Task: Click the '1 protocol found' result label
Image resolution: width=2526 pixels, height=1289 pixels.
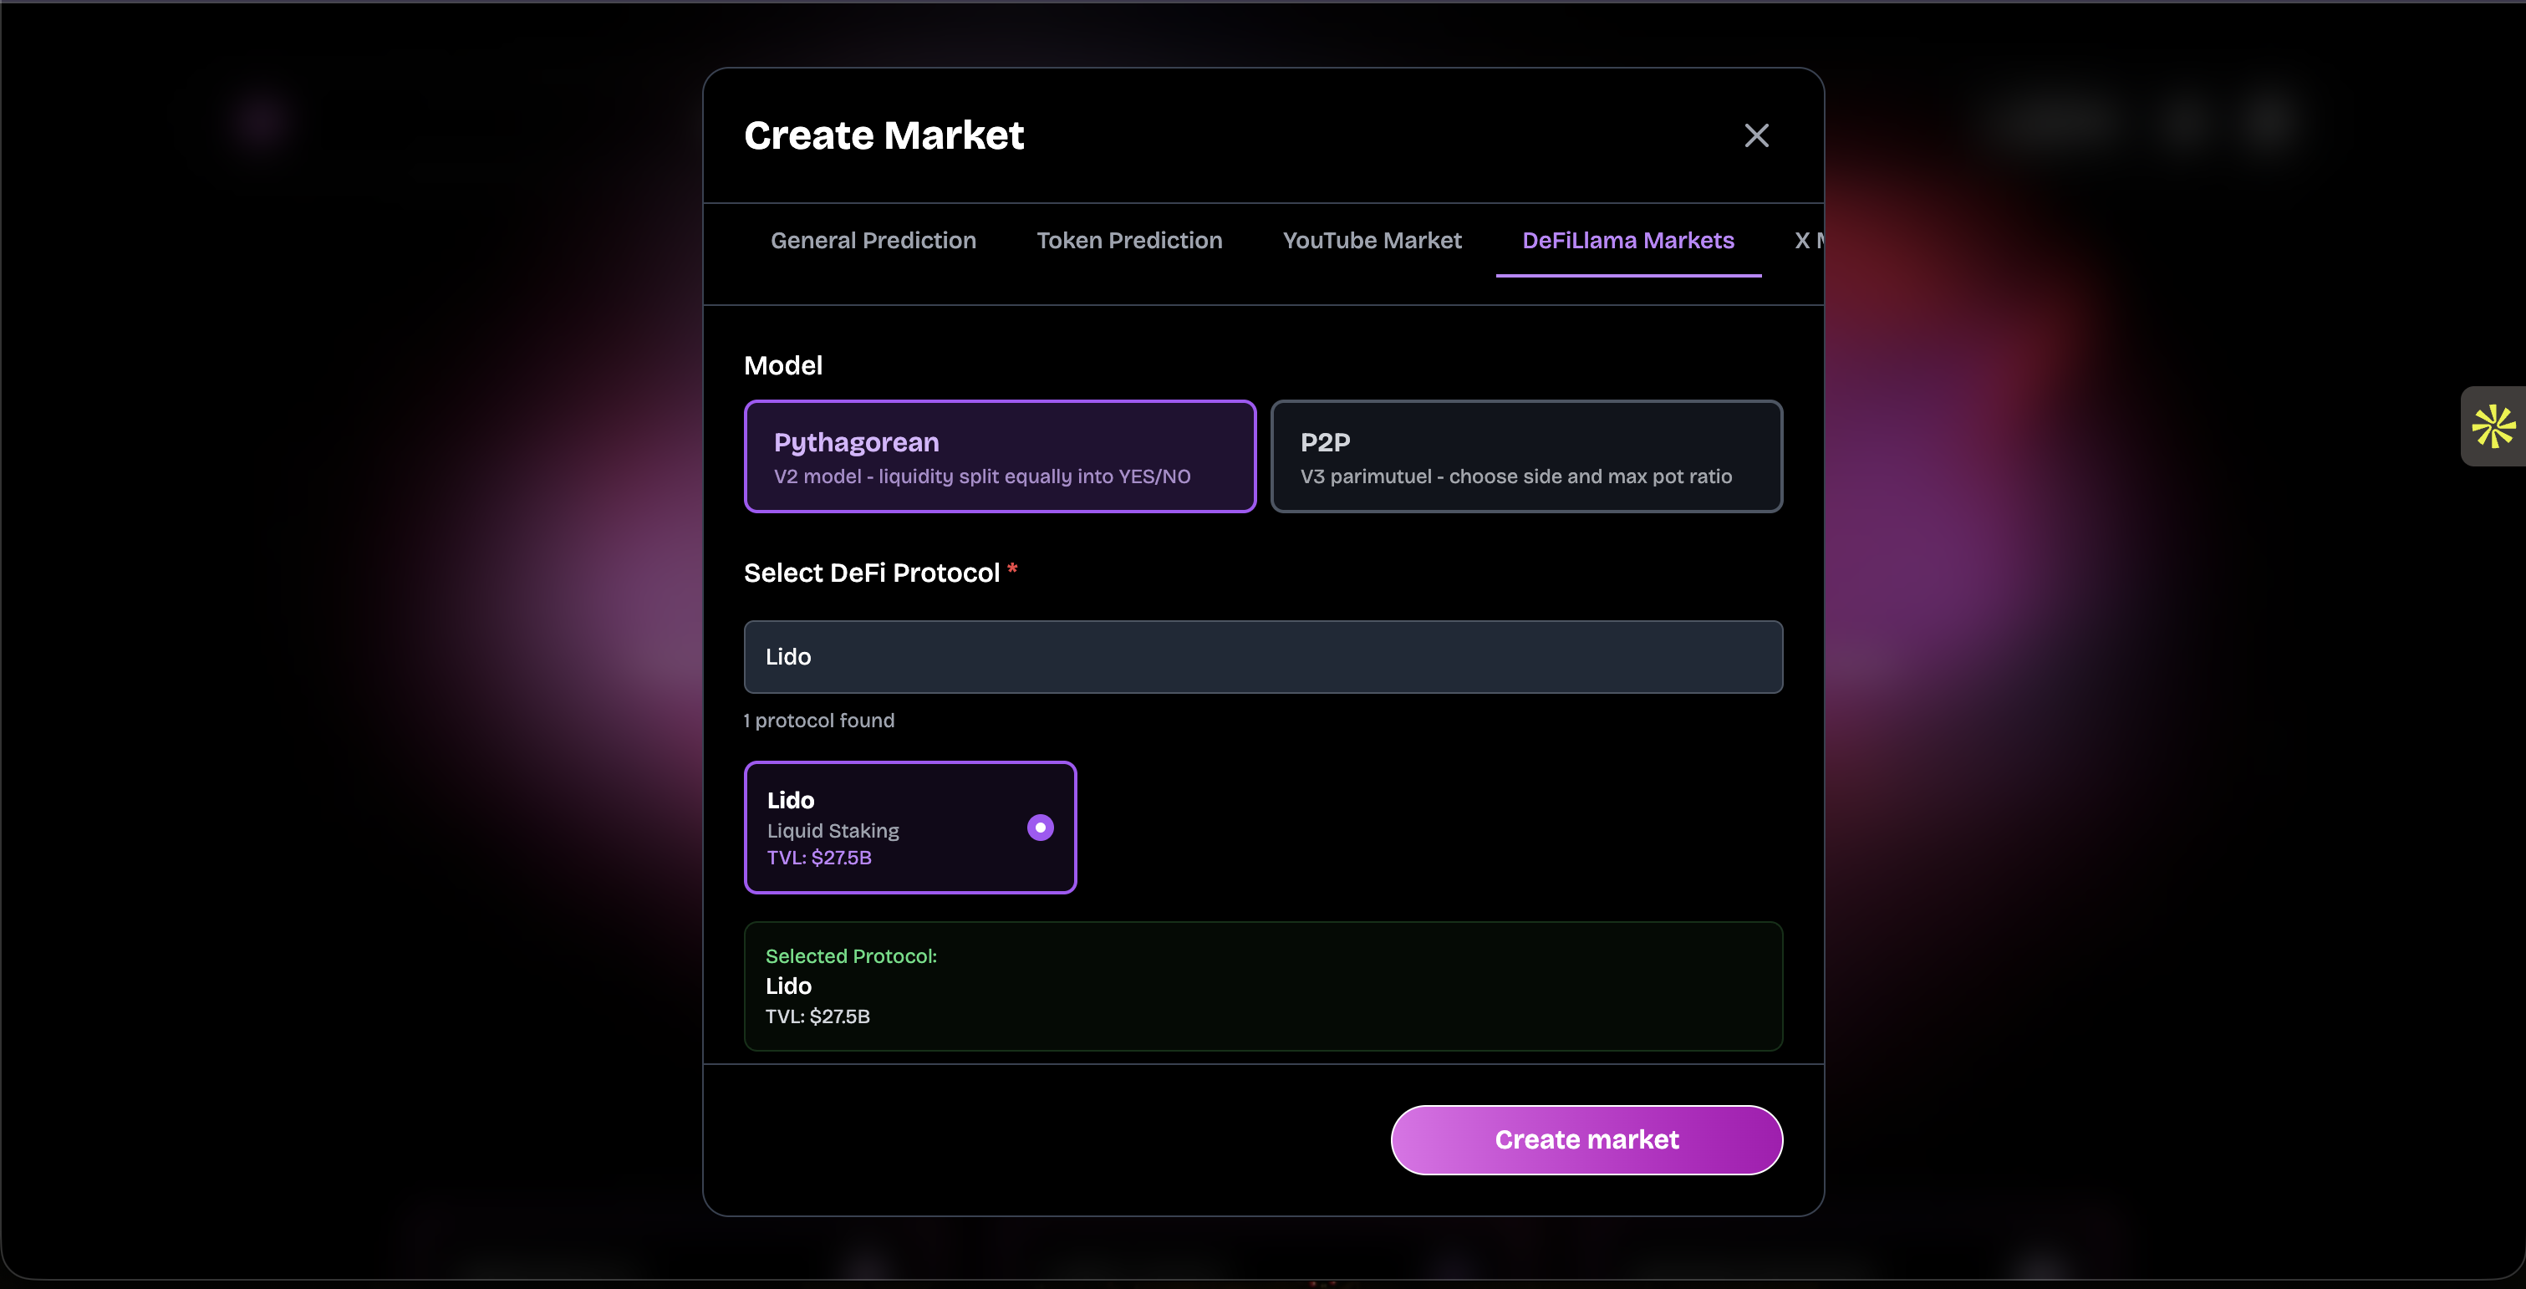Action: [819, 720]
